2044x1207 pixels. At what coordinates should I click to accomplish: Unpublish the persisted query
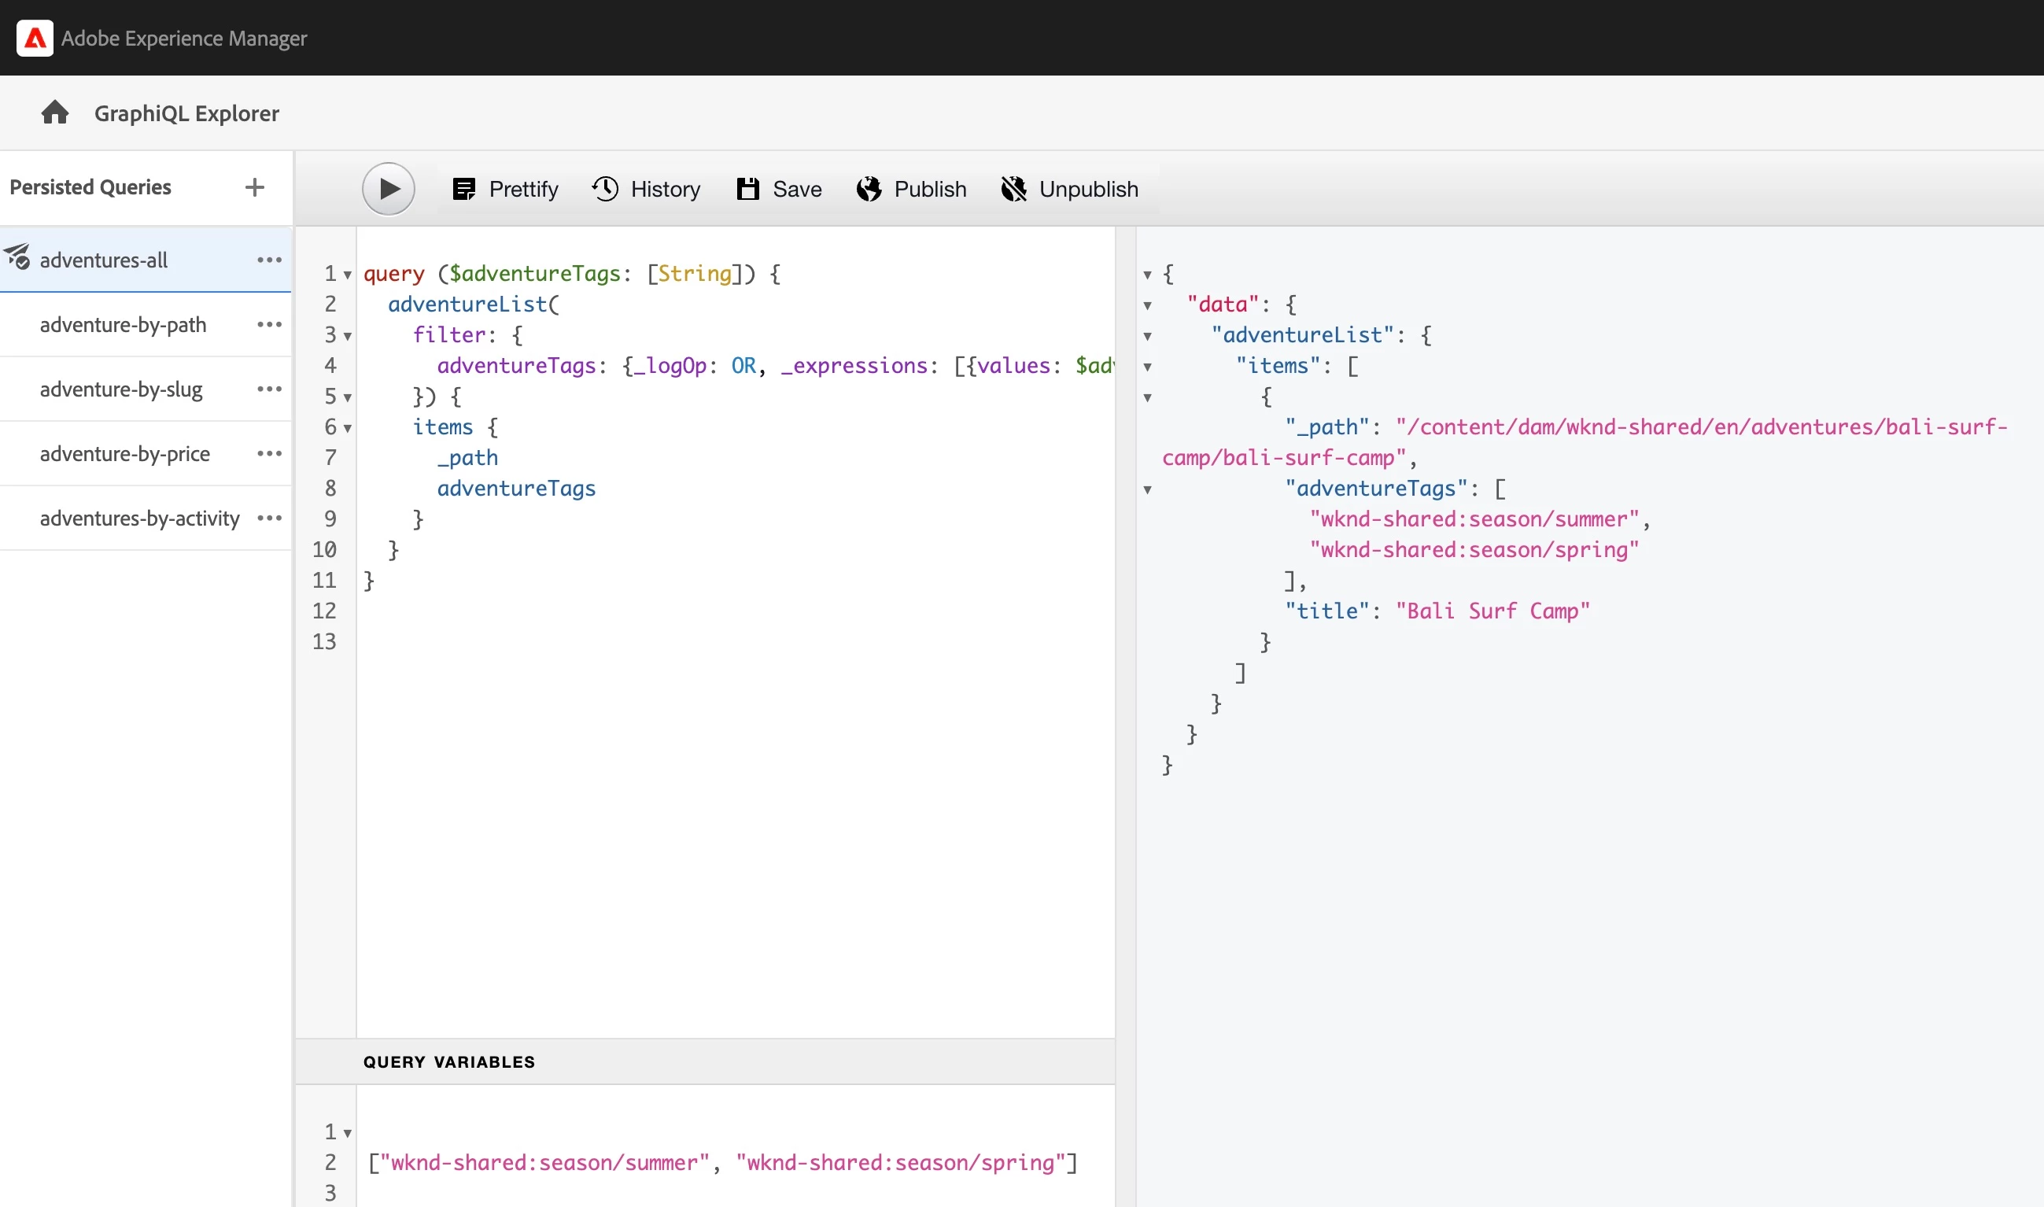coord(1069,189)
